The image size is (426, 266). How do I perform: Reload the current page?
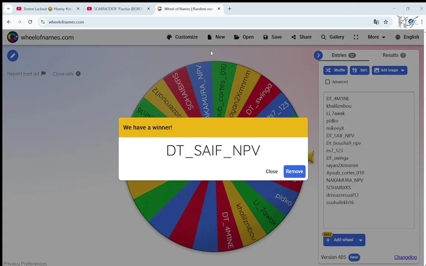pyautogui.click(x=30, y=22)
